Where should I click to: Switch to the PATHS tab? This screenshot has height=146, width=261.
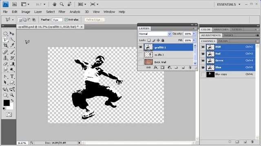click(223, 41)
